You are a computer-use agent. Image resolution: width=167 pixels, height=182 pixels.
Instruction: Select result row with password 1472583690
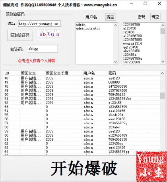(x=82, y=86)
